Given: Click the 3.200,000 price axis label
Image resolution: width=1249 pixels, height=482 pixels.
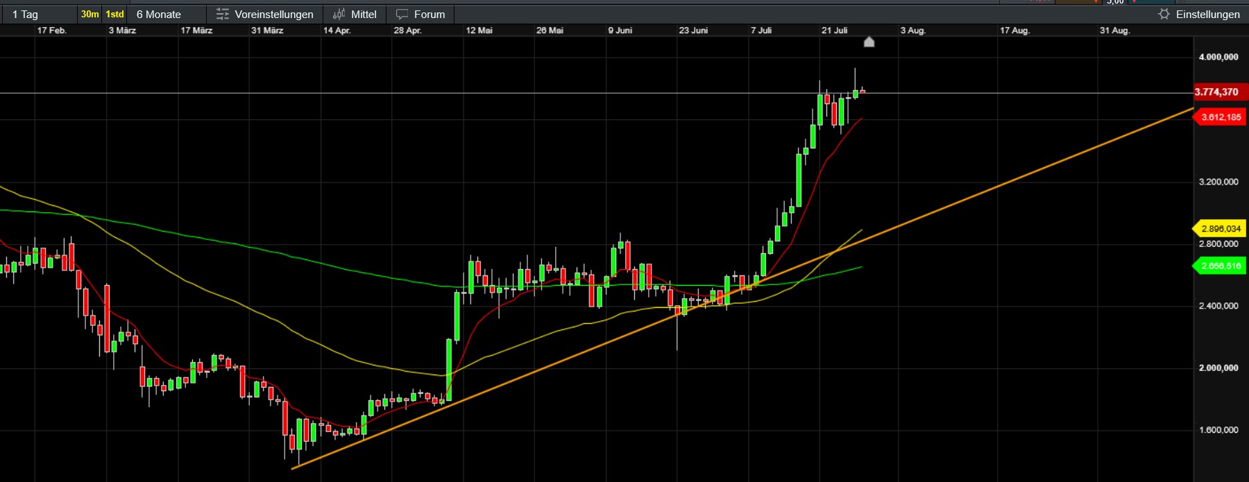Looking at the screenshot, I should tap(1218, 182).
